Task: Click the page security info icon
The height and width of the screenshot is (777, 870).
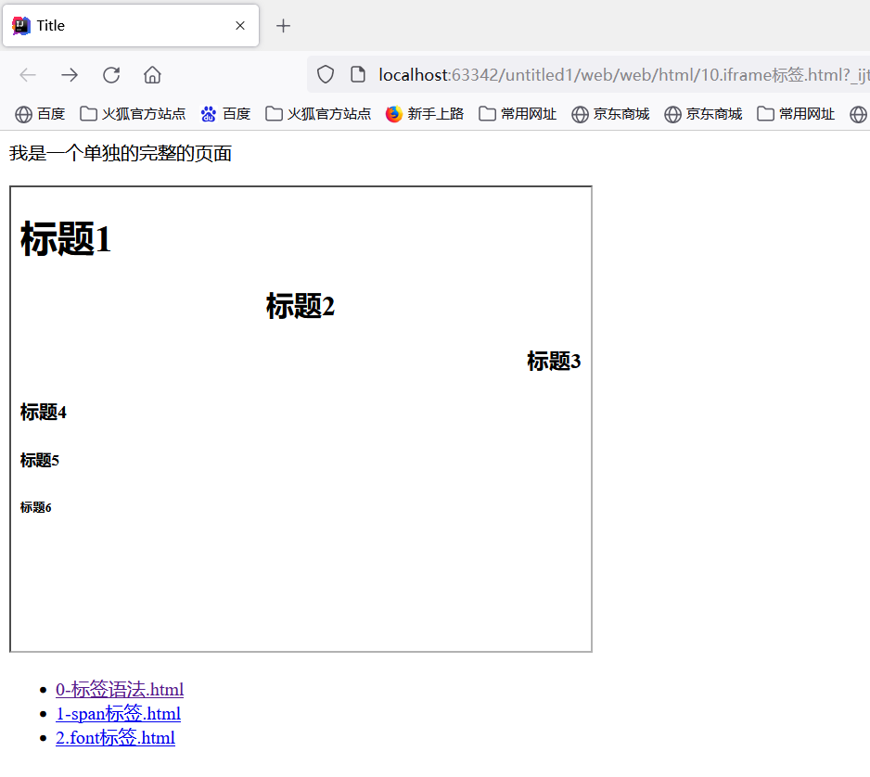Action: click(357, 75)
